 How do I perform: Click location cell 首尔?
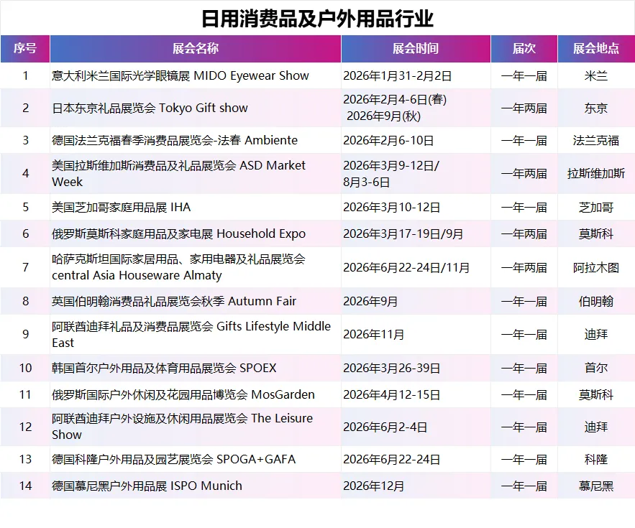click(596, 368)
